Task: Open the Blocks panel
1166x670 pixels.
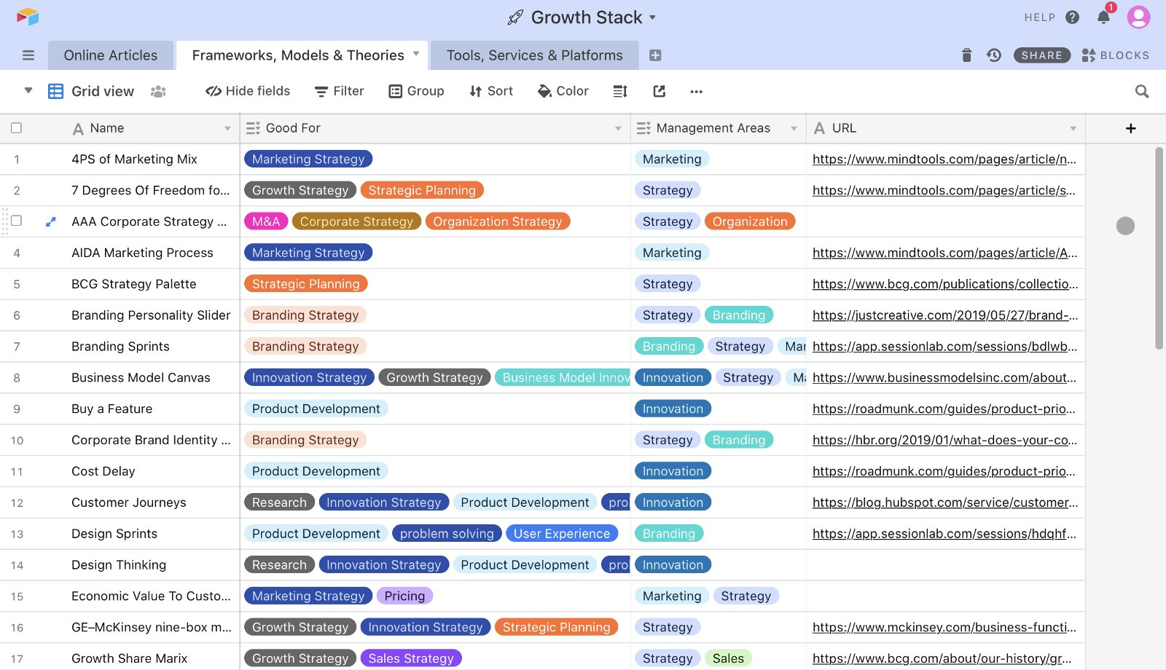Action: pos(1116,55)
